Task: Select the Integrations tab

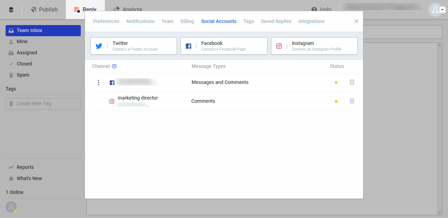Action: (311, 21)
